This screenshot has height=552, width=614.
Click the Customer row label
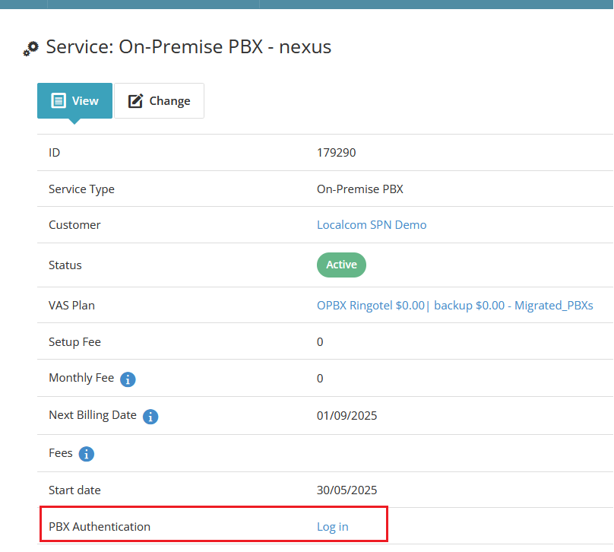click(x=74, y=225)
